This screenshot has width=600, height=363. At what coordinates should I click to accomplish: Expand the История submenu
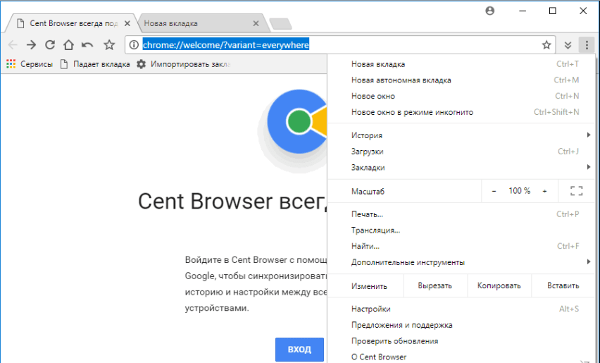[x=465, y=135]
